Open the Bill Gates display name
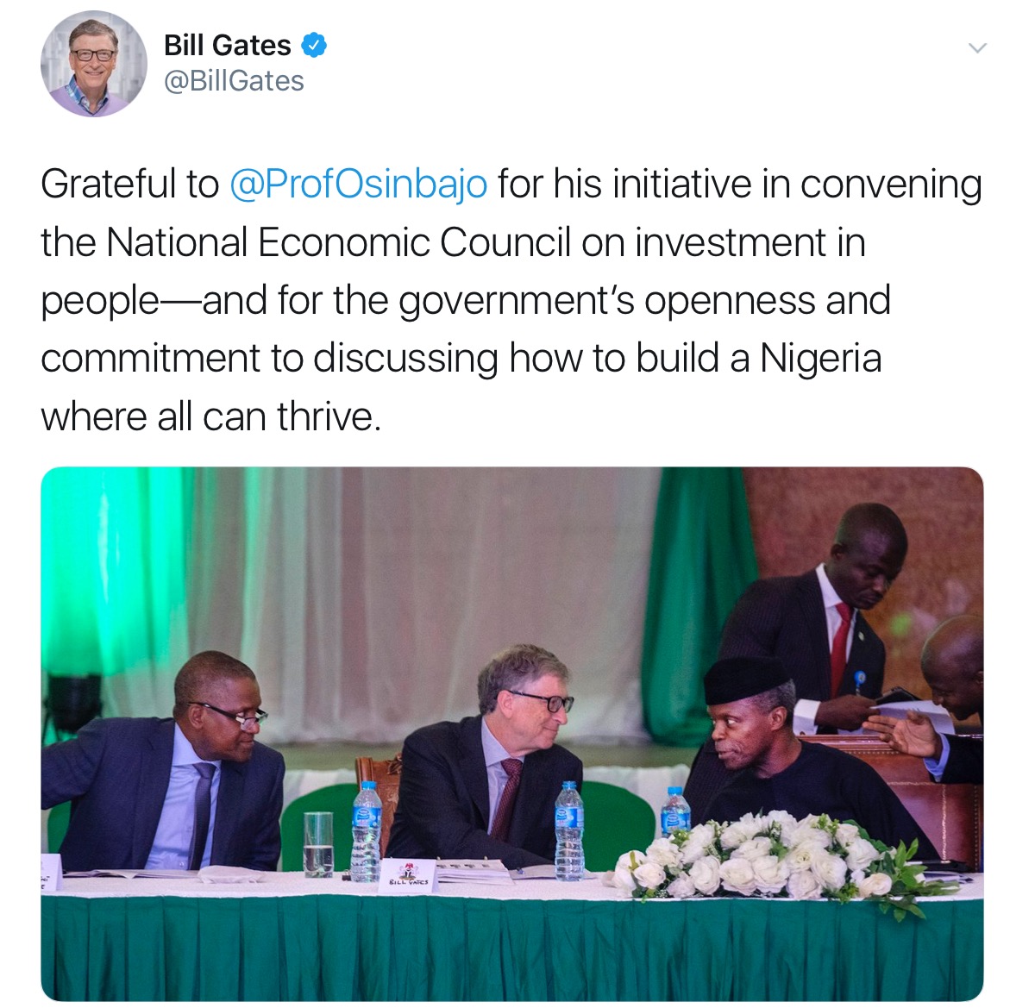This screenshot has height=1008, width=1035. [x=228, y=45]
